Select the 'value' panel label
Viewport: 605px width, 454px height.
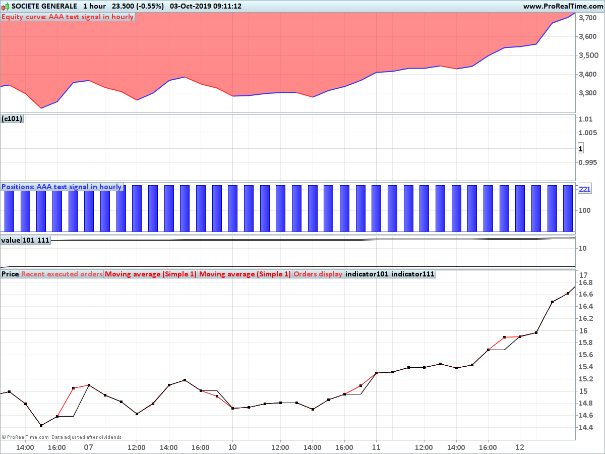pos(11,240)
